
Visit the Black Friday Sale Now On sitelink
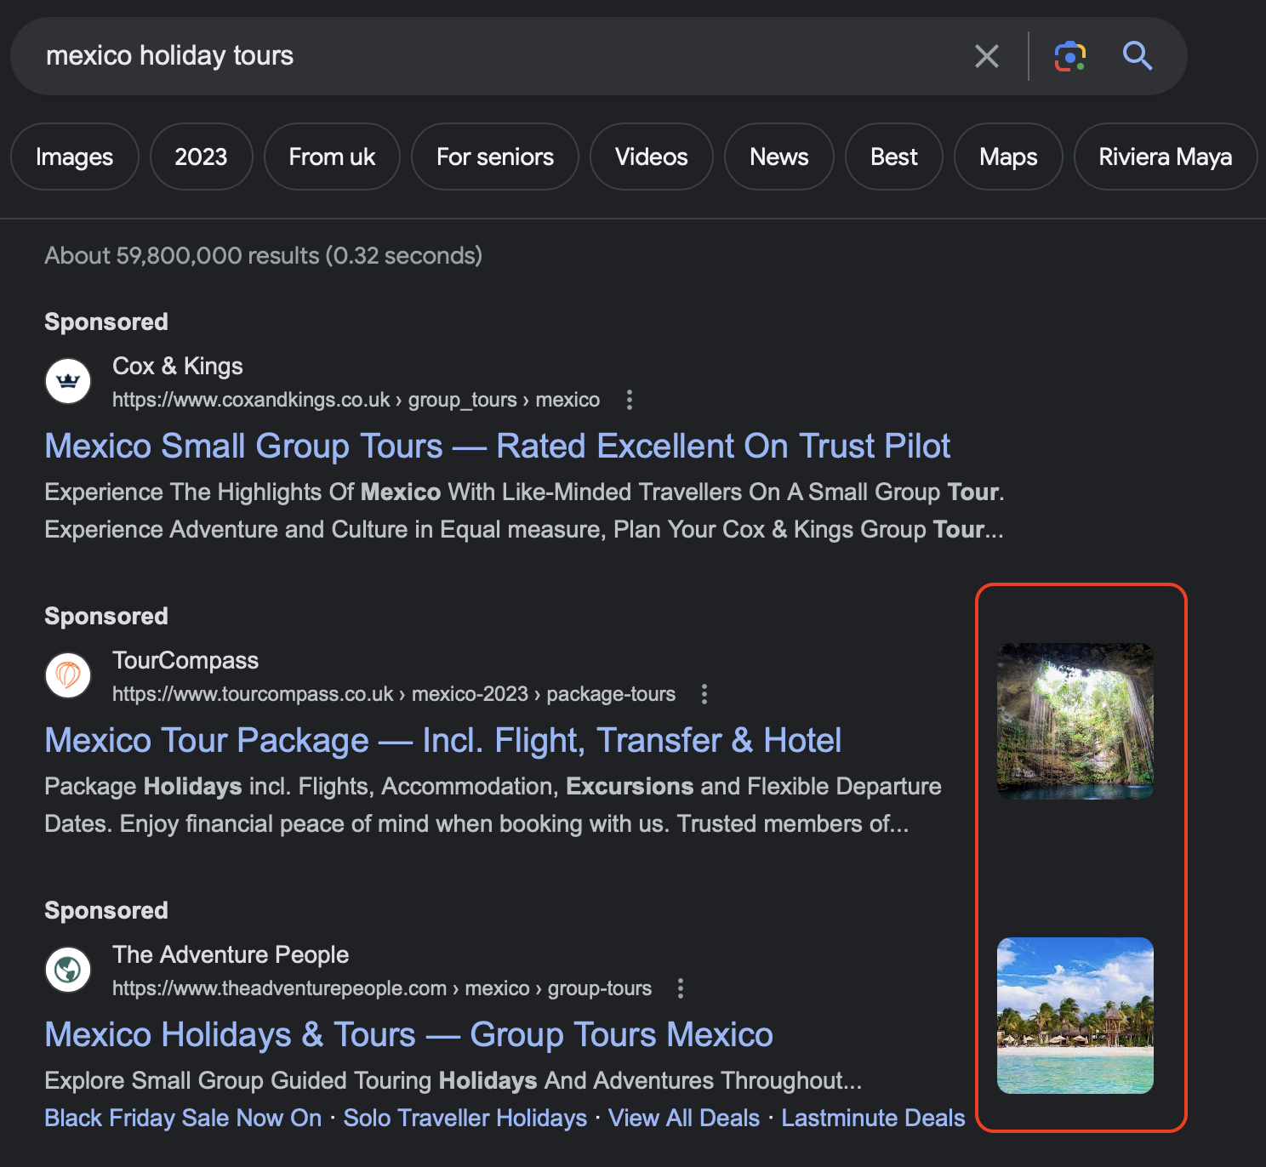click(x=183, y=1118)
